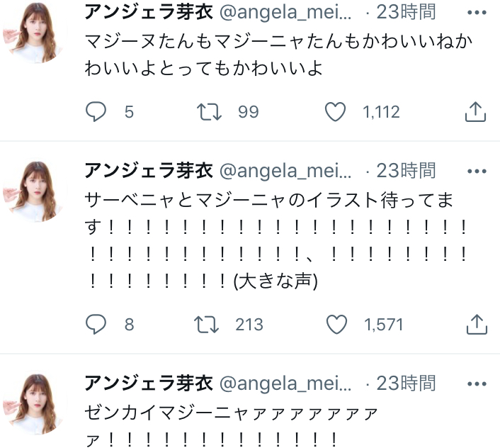The width and height of the screenshot is (500, 448).
Task: Share the second tweet via share icon
Action: [x=477, y=324]
